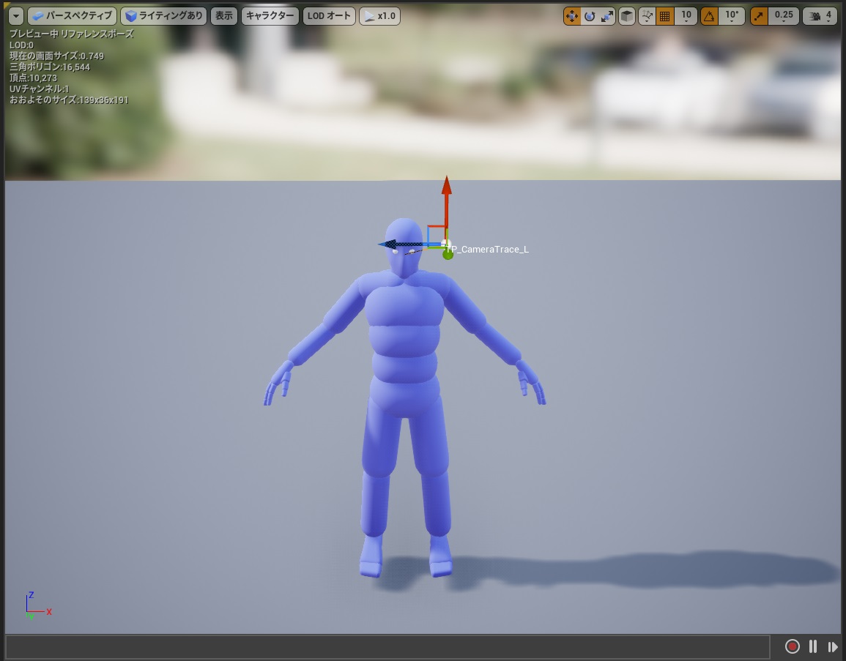Toggle local/world coordinate space cube icon
Image resolution: width=846 pixels, height=661 pixels.
tap(626, 16)
